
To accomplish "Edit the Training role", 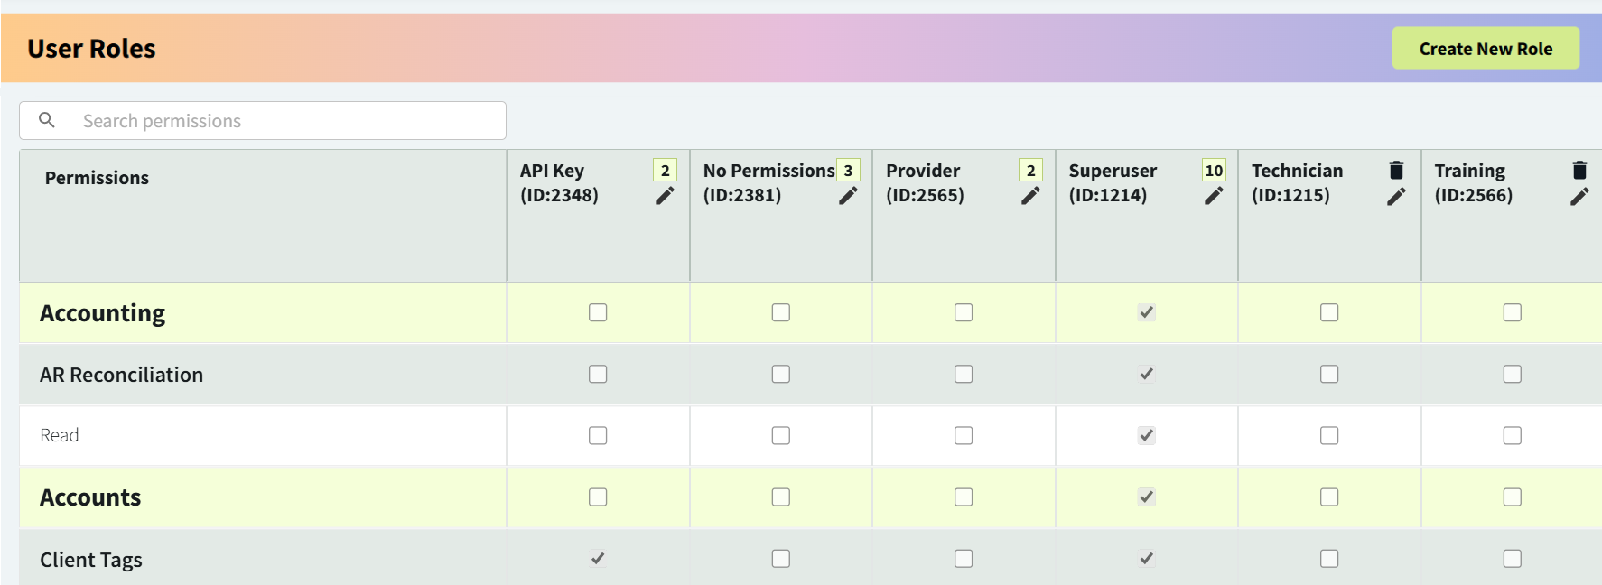I will 1579,195.
